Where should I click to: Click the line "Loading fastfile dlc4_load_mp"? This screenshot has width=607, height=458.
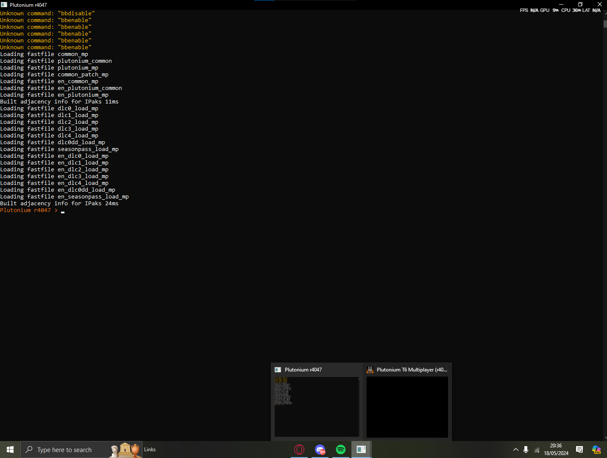pyautogui.click(x=49, y=136)
